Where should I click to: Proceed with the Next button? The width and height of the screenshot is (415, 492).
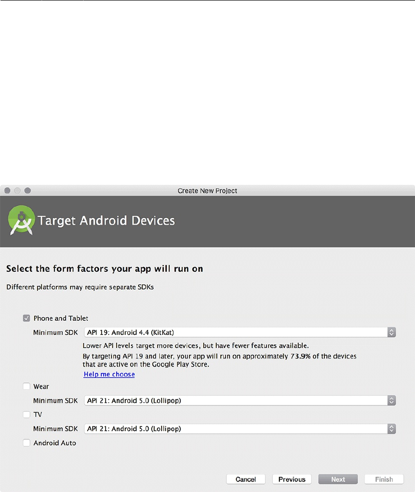(x=338, y=479)
